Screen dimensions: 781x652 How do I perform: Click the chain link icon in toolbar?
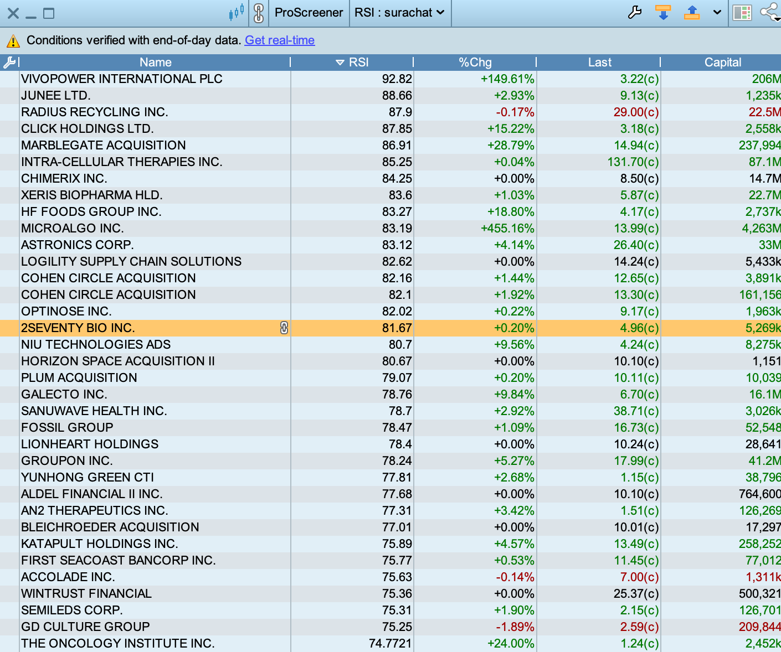(x=259, y=13)
